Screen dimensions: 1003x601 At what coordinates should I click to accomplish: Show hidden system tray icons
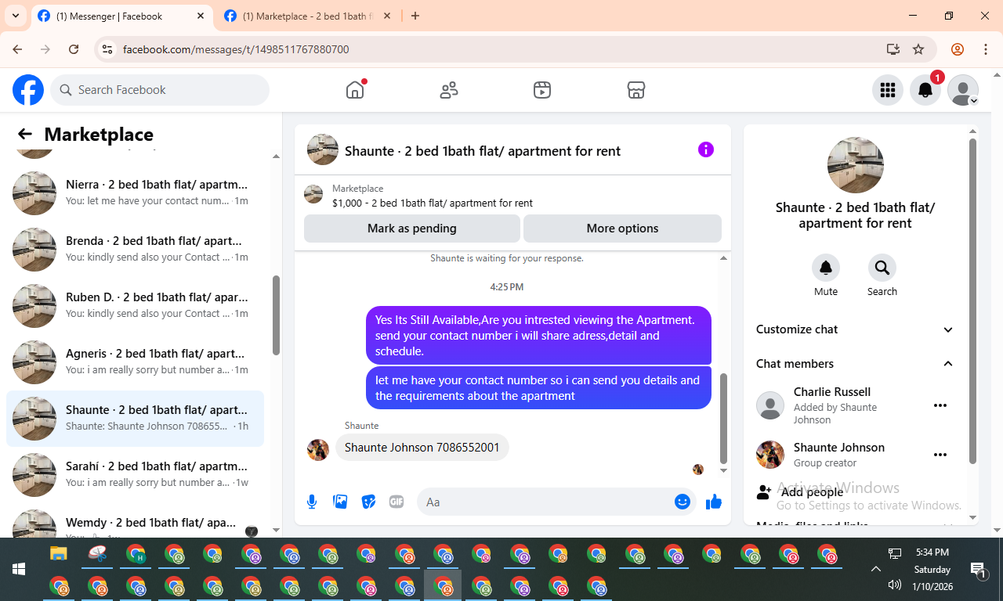[876, 569]
